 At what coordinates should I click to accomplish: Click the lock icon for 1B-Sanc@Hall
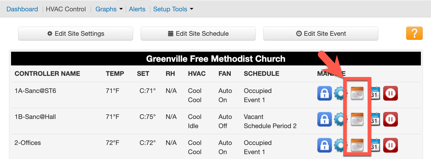[x=324, y=119]
